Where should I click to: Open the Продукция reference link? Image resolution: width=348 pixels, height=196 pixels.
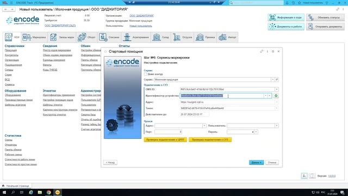click(11, 50)
